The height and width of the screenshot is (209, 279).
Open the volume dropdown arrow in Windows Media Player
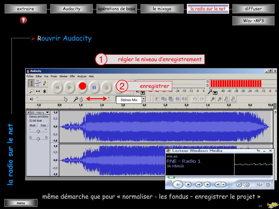223,185
